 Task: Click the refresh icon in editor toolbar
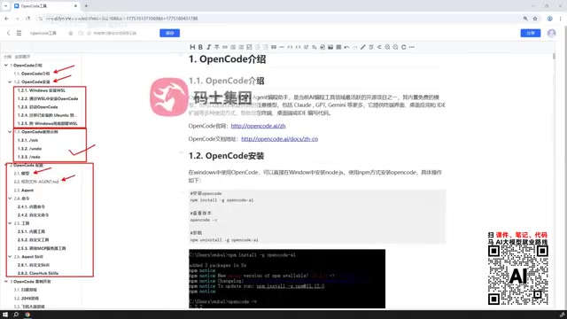[x=404, y=47]
